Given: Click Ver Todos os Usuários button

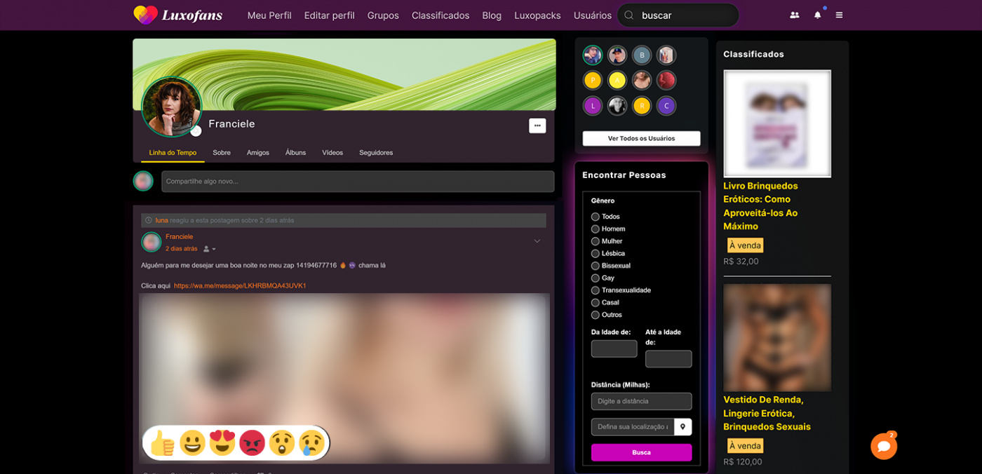Looking at the screenshot, I should [x=641, y=138].
